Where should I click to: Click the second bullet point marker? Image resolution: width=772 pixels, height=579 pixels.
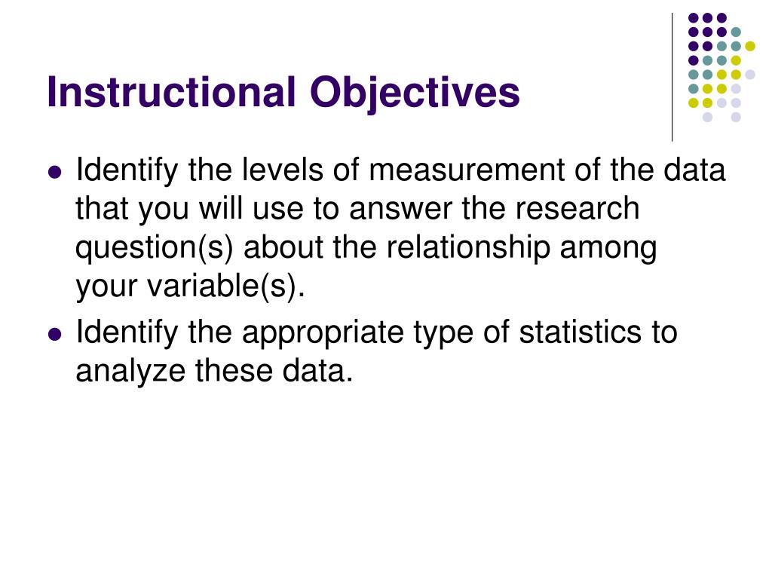(x=55, y=335)
